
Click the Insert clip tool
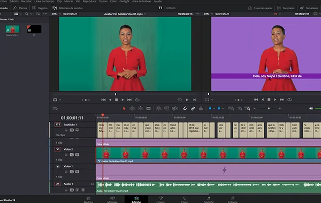[x=158, y=108]
